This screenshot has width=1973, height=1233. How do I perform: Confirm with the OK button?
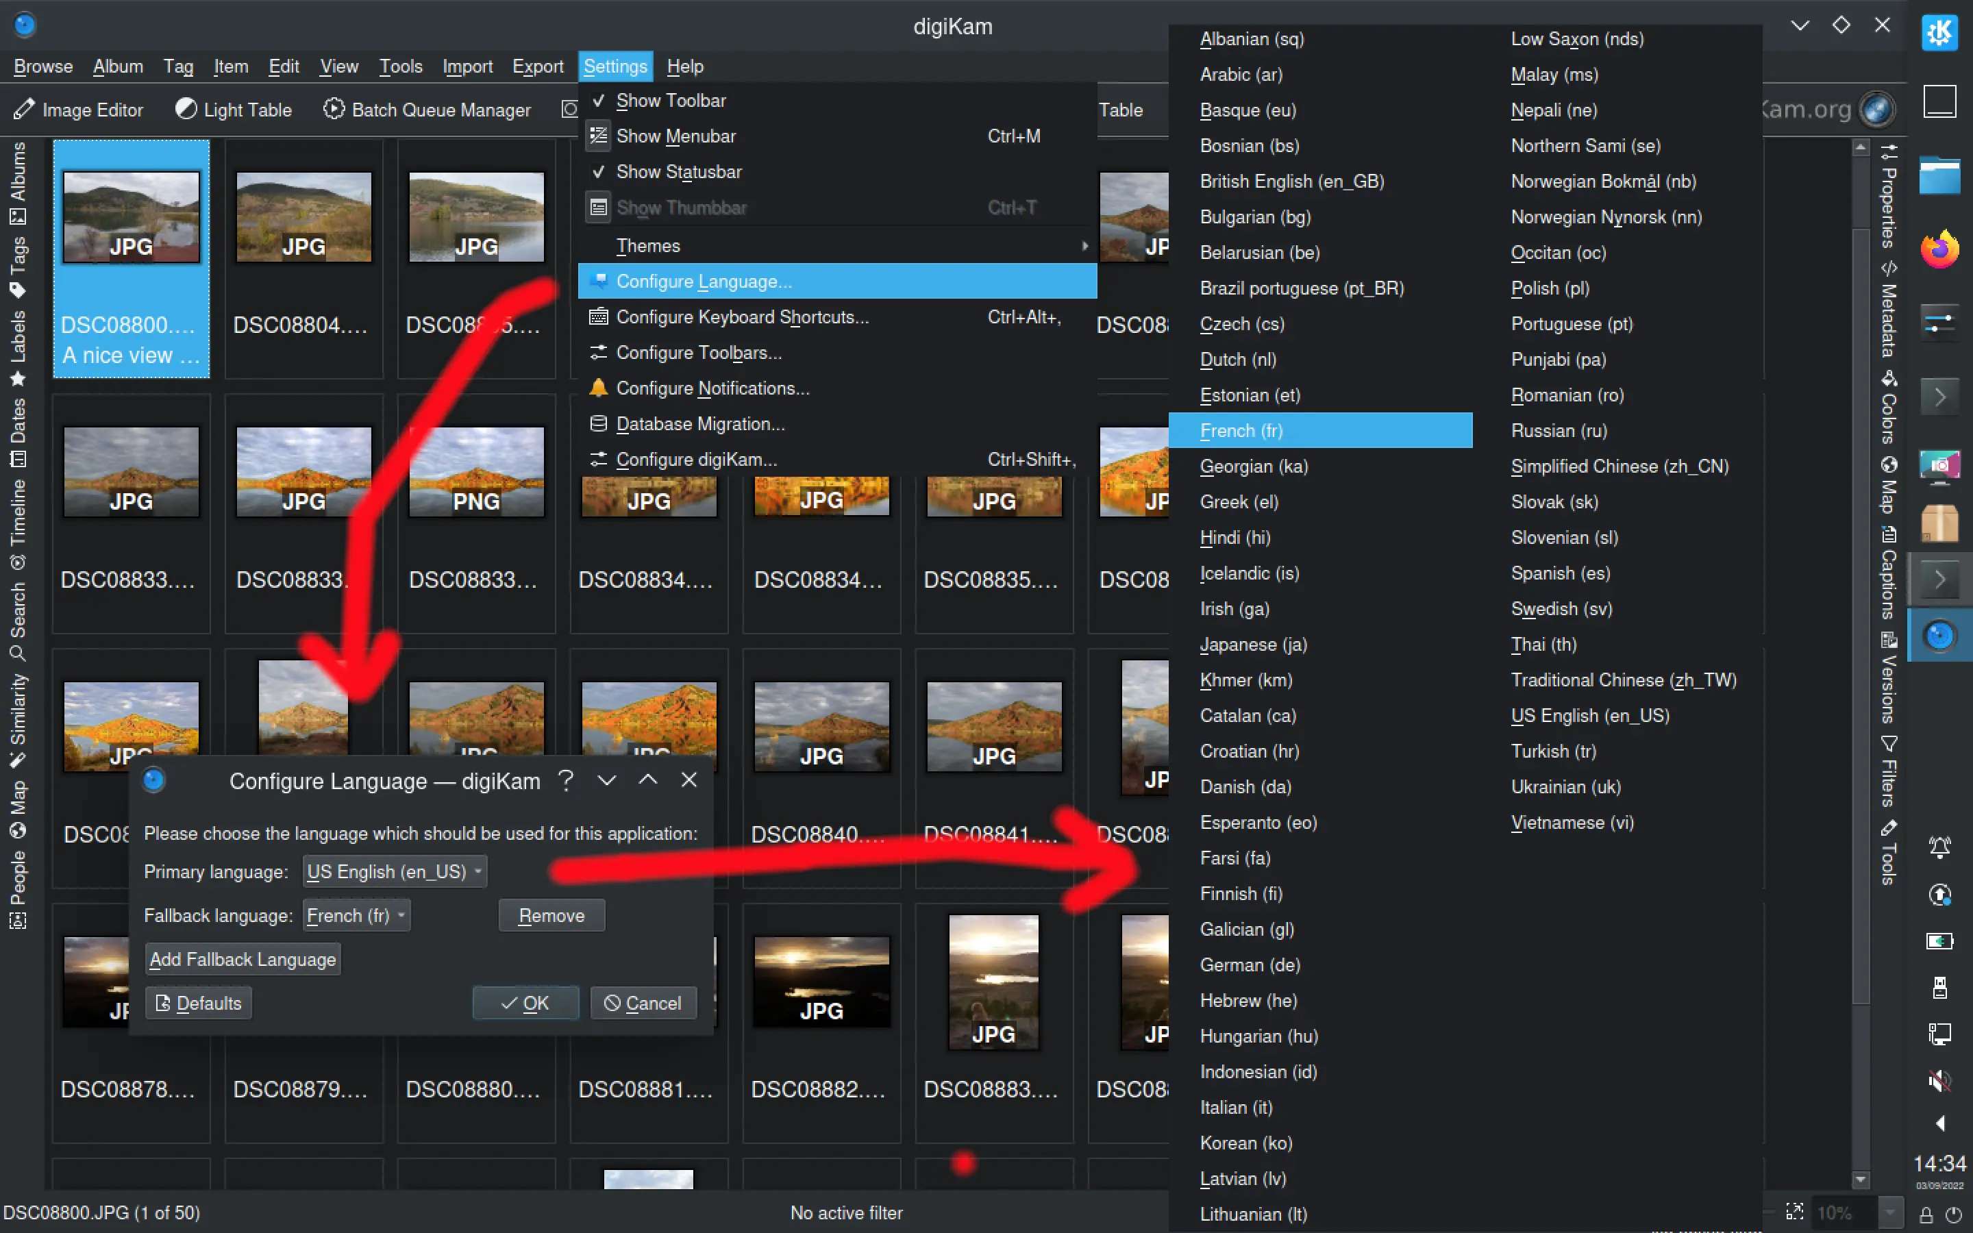[x=525, y=1002]
